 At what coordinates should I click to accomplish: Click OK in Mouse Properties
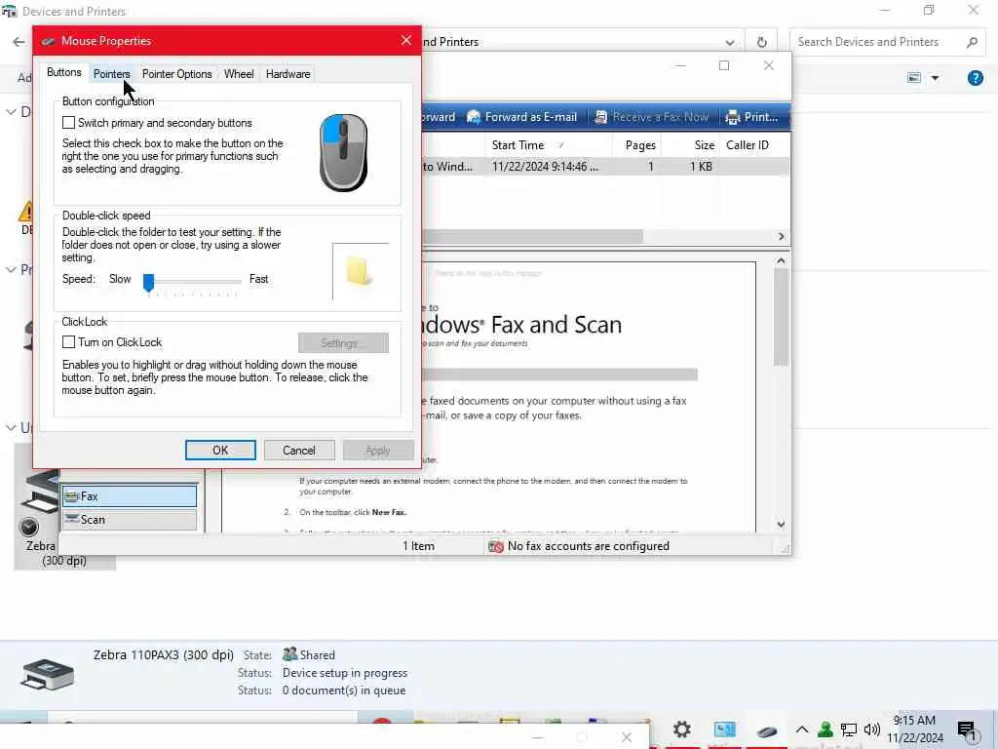pyautogui.click(x=220, y=451)
